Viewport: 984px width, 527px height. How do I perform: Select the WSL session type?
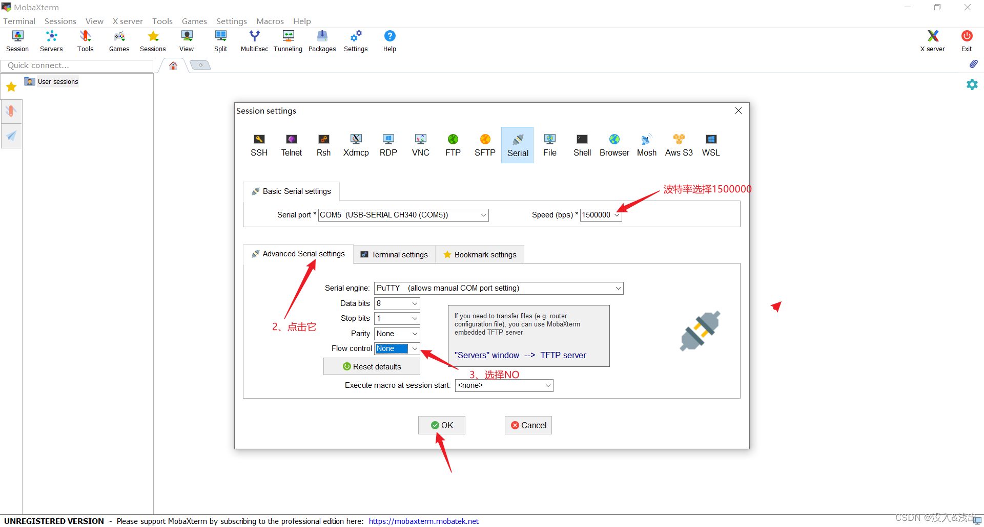point(711,145)
